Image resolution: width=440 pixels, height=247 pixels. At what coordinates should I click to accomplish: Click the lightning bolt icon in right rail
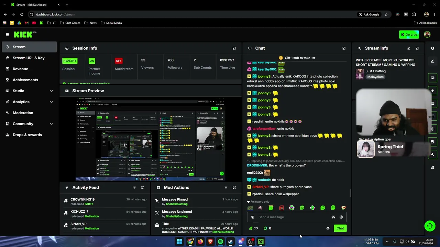[432, 91]
